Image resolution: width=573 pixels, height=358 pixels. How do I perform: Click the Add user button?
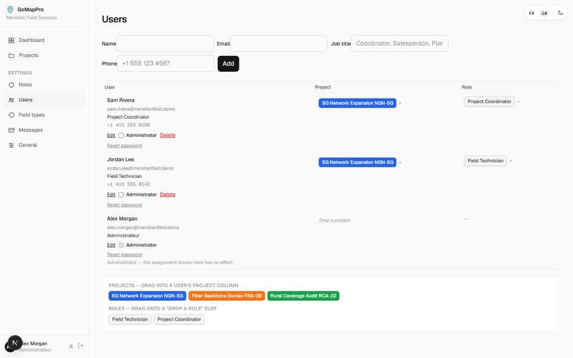point(229,64)
